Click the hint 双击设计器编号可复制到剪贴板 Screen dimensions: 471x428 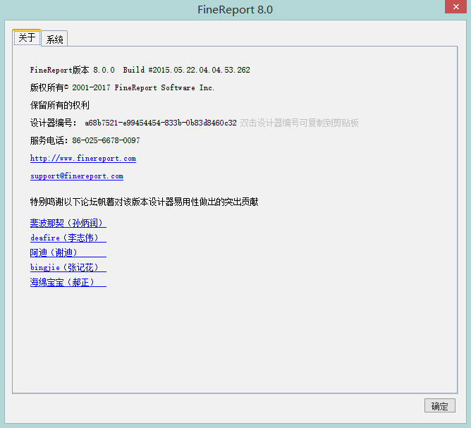coord(299,123)
